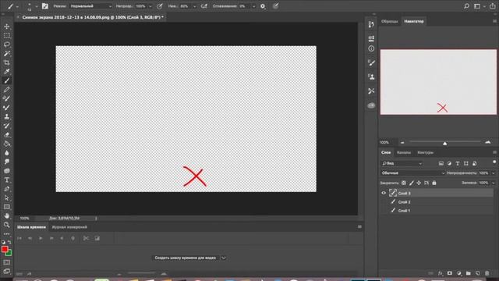Select the Paint Bucket tool
This screenshot has height=281, width=499.
coord(7,144)
